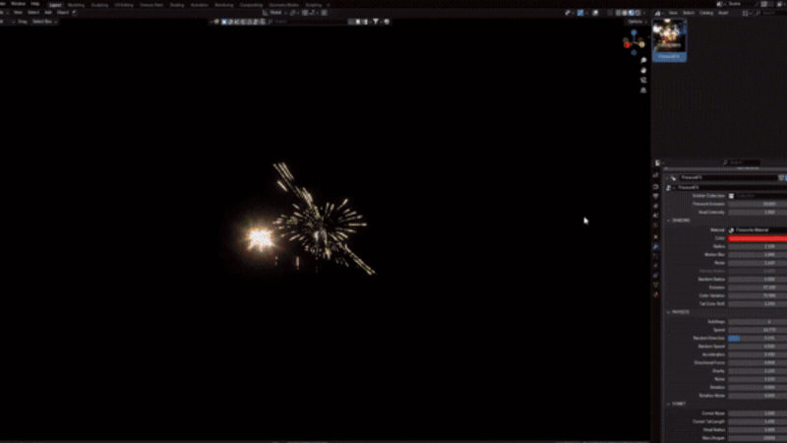Image resolution: width=787 pixels, height=443 pixels.
Task: Select solid viewport shading mode
Action: 625,13
